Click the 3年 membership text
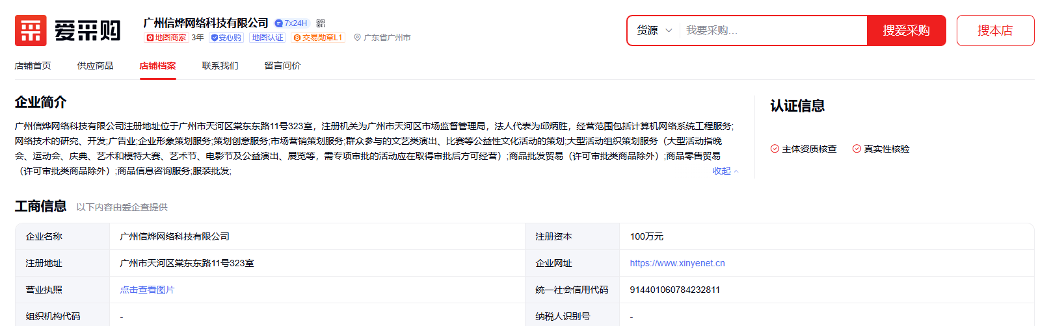Screen dimensions: 1051x326 [x=198, y=38]
